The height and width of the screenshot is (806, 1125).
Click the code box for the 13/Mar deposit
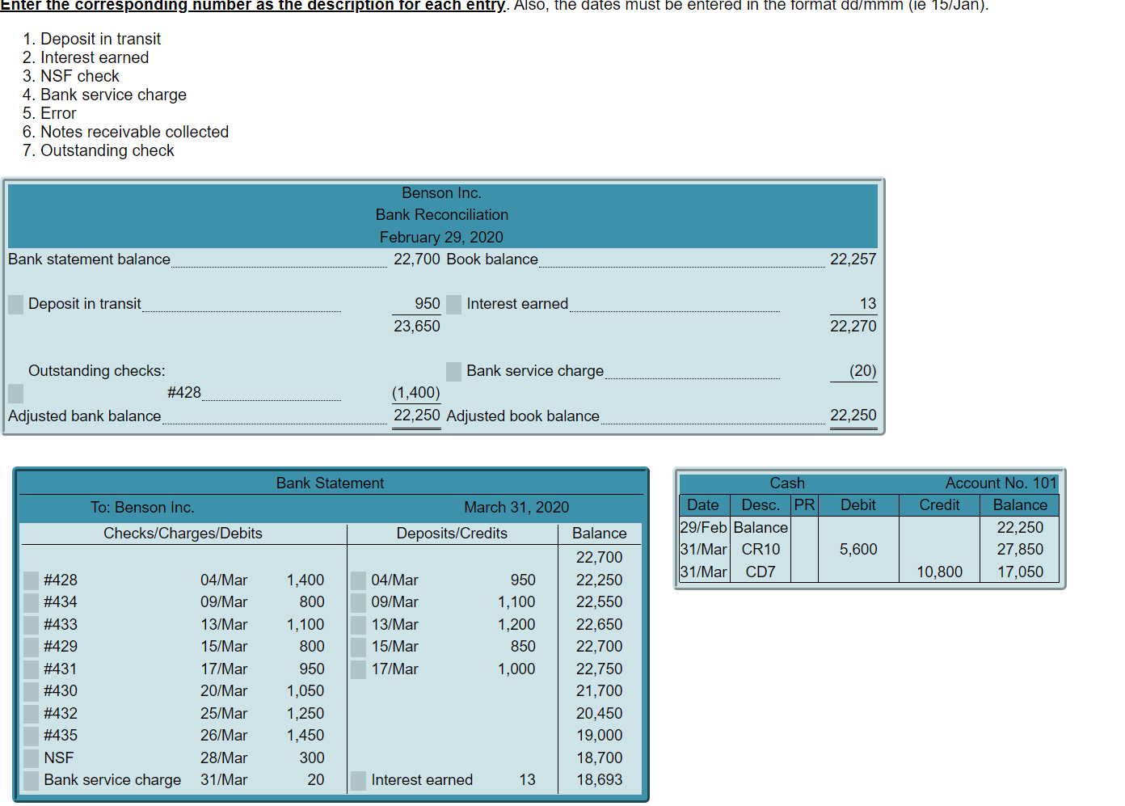[x=356, y=624]
